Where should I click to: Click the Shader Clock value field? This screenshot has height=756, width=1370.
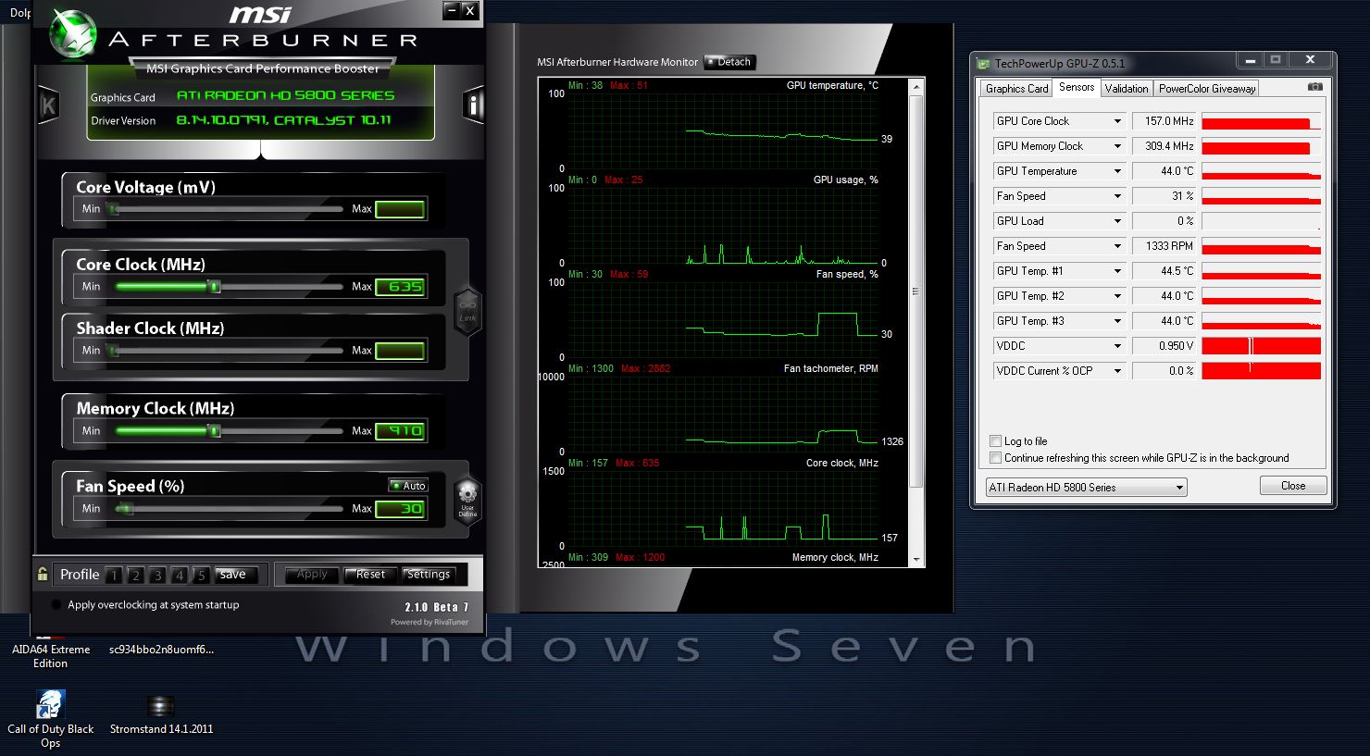click(x=400, y=351)
